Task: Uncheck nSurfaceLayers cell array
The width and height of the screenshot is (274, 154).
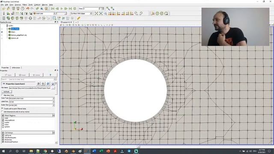Action: 3,138
